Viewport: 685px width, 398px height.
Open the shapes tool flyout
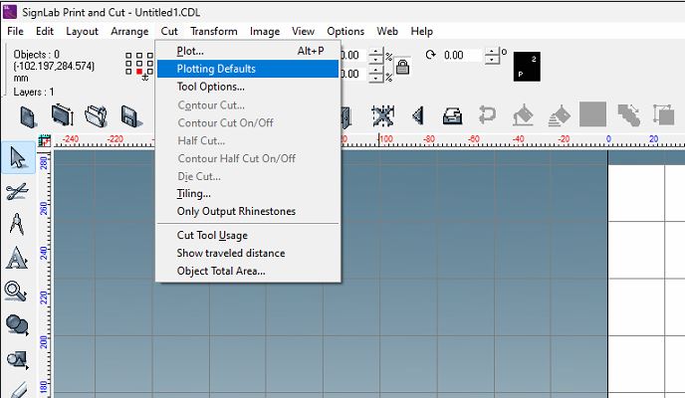[18, 359]
